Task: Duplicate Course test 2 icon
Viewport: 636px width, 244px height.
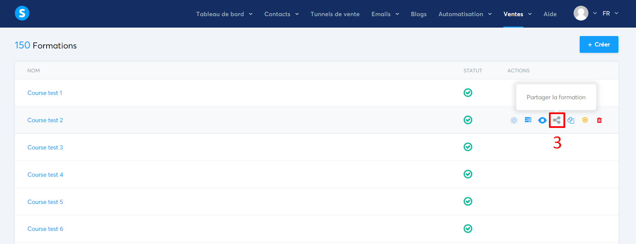Action: [x=571, y=120]
